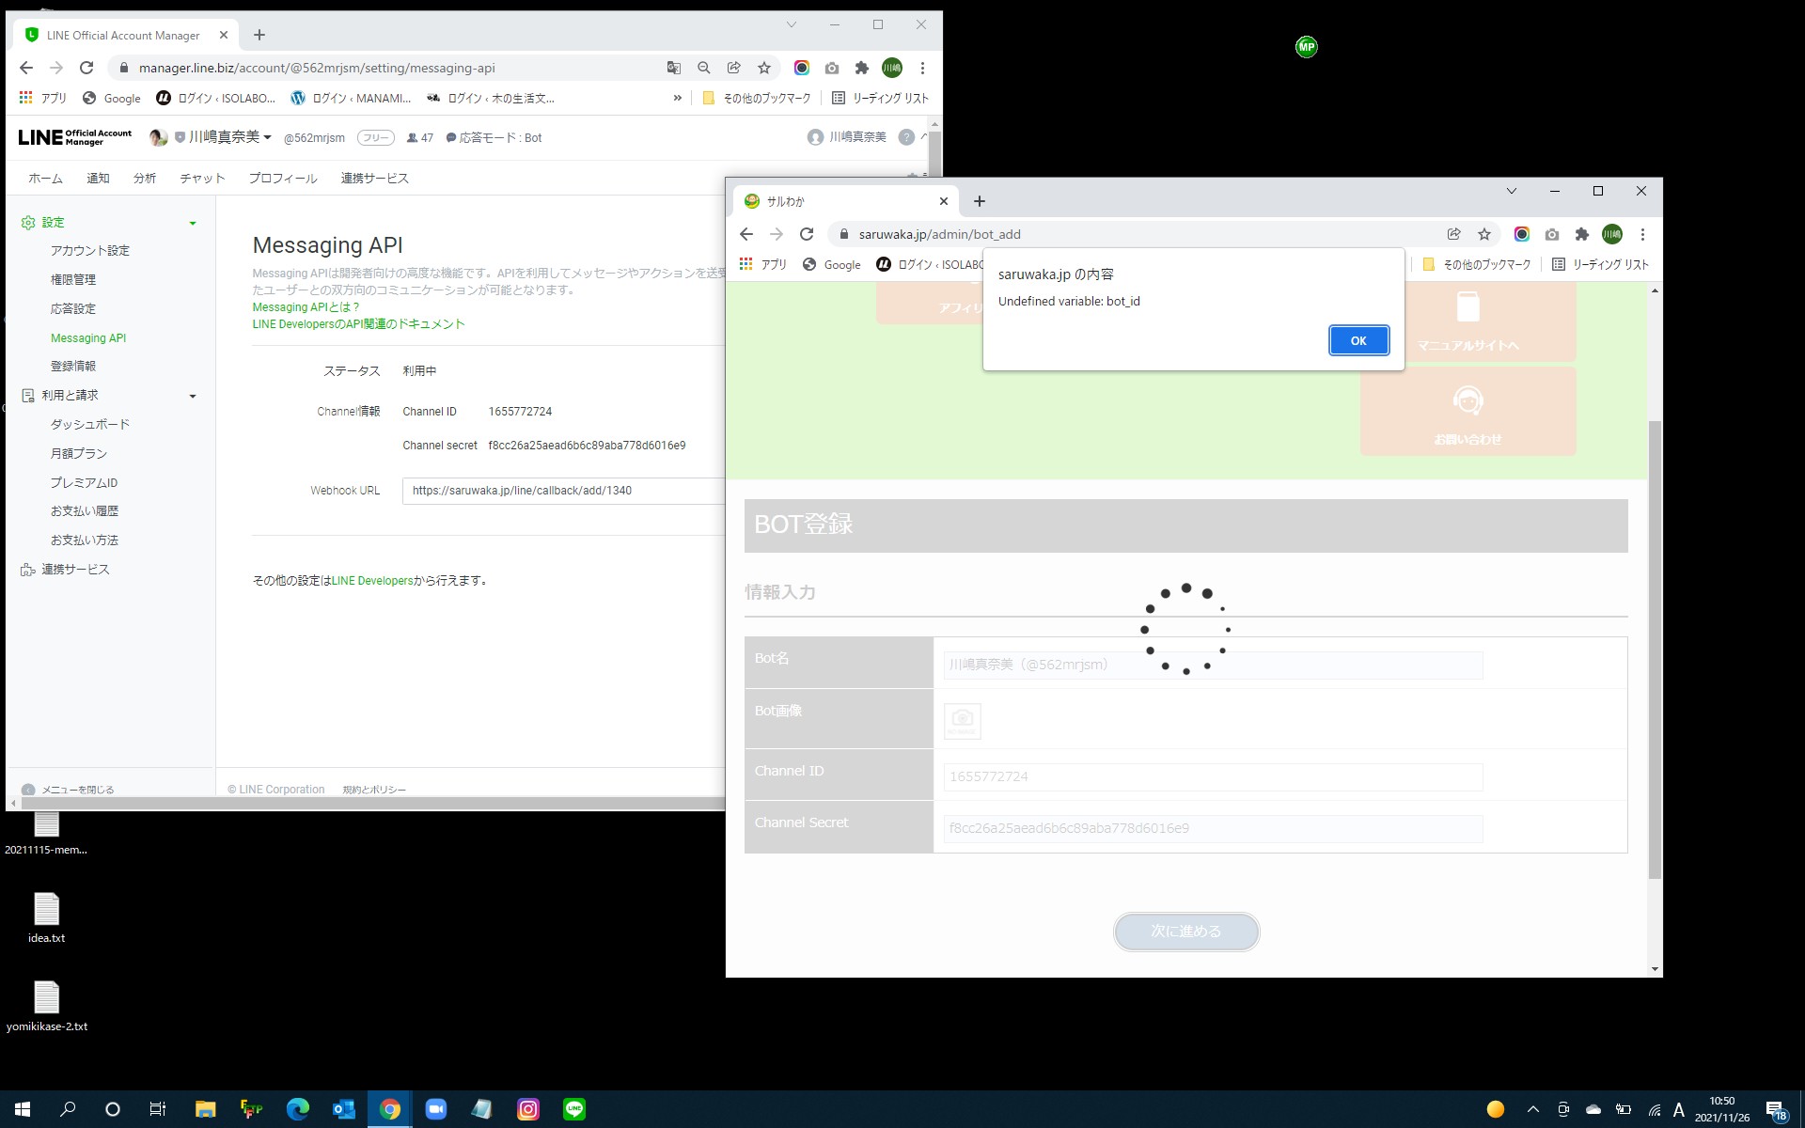Open the ホーム tab

pos(45,178)
